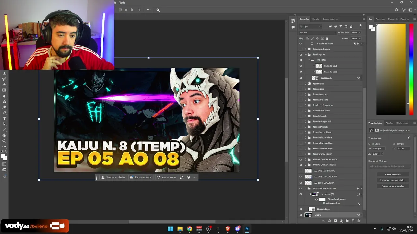This screenshot has height=234, width=417.
Task: Toggle layer filtering switch on or off
Action: click(360, 26)
